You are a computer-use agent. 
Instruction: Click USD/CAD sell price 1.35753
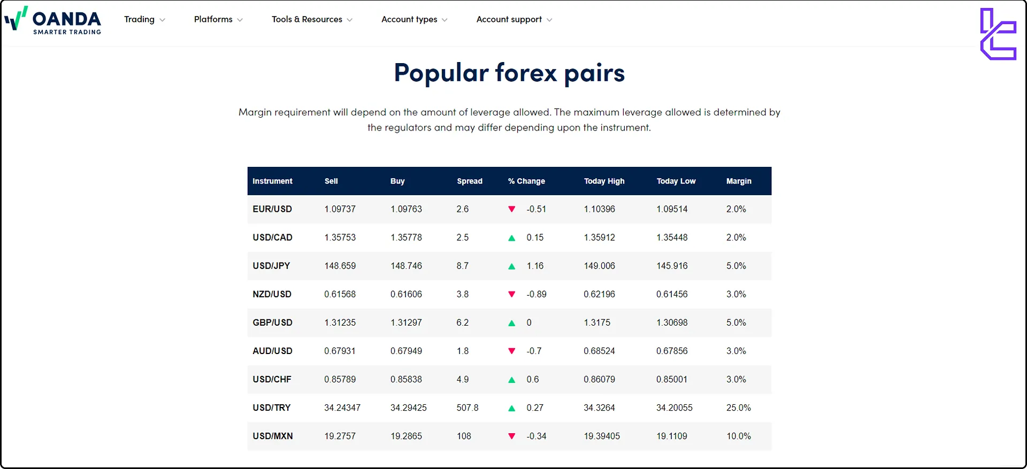tap(340, 237)
